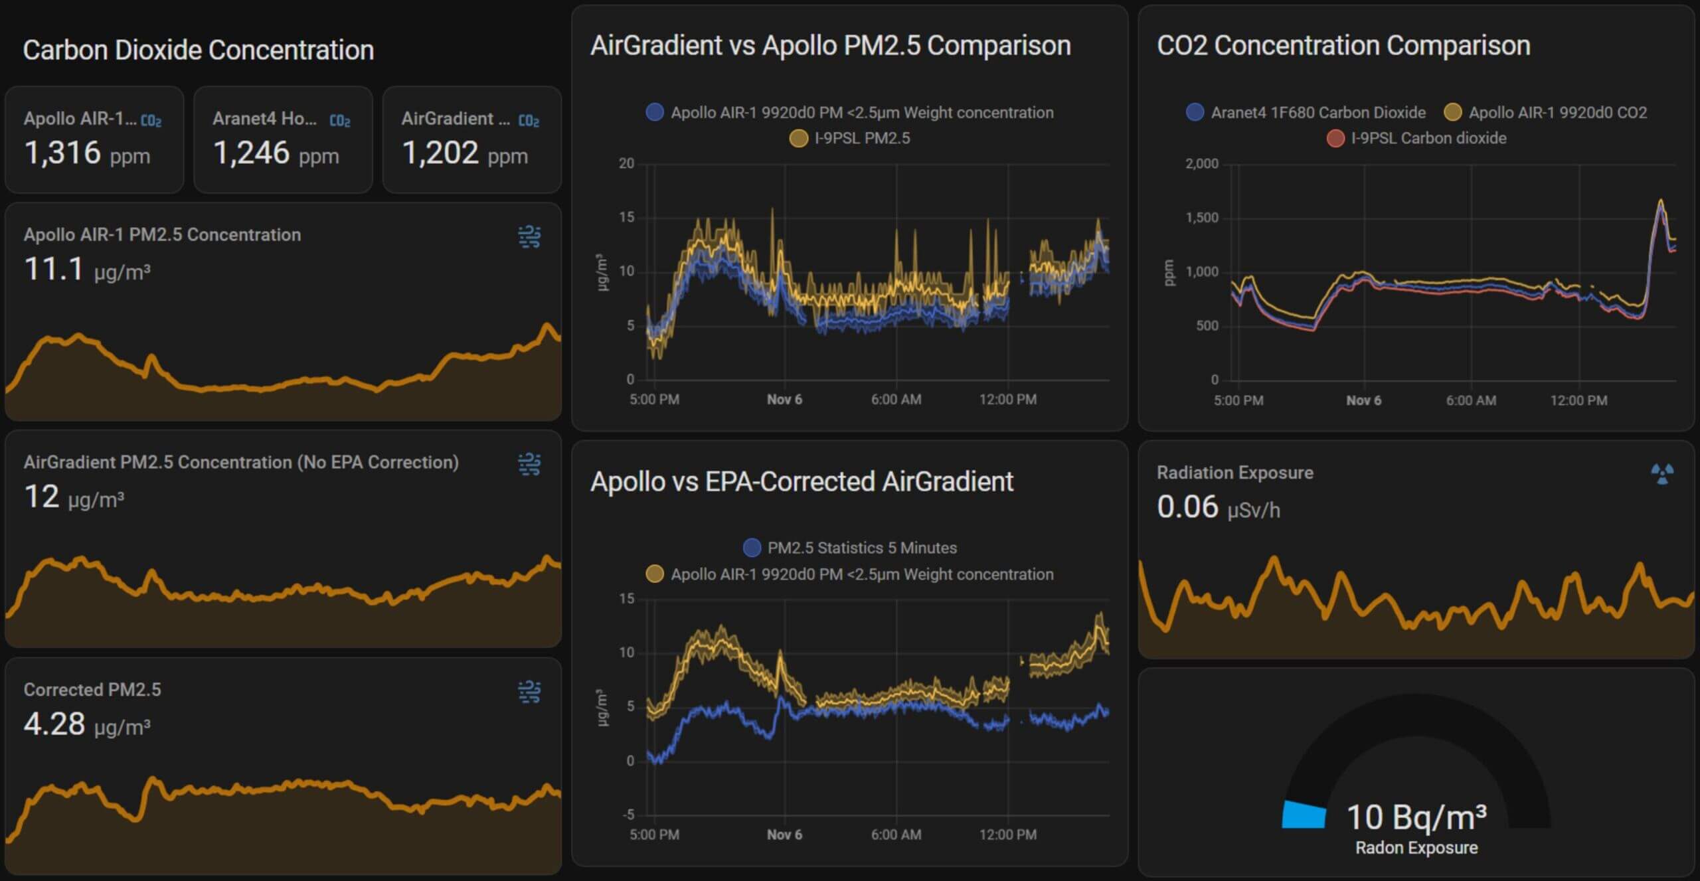Select the PM2.5 wind icon on Apollo AIR-1 panel
The image size is (1700, 881).
[x=530, y=236]
